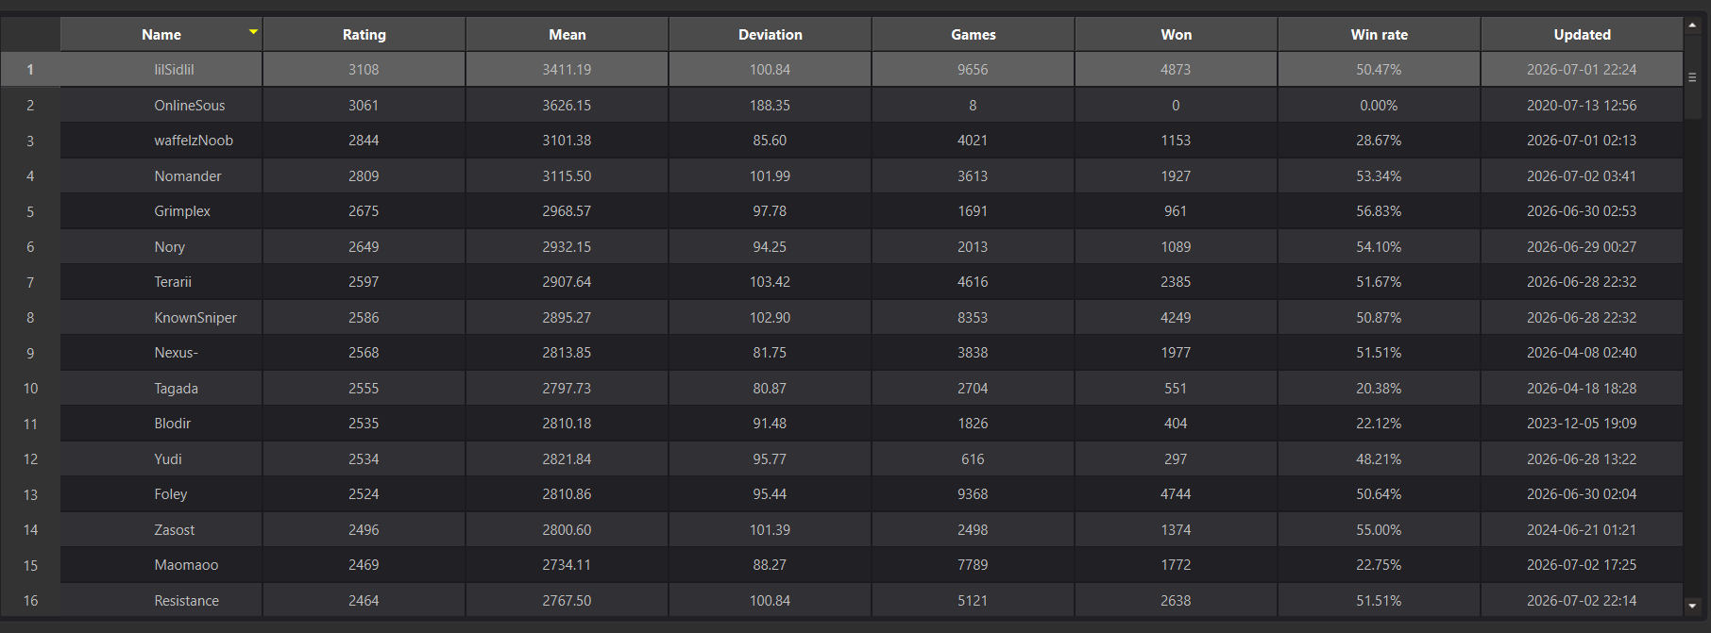Select Grimplex's rating cell 2675
The height and width of the screenshot is (633, 1711).
point(364,211)
